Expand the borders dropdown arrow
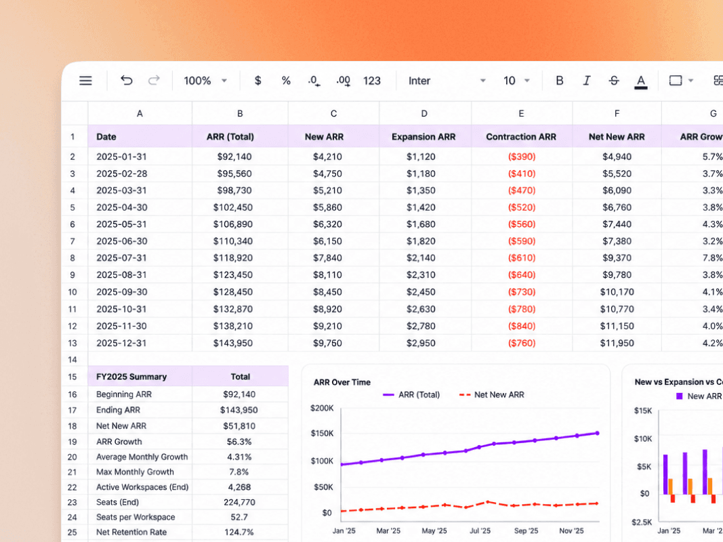Screen dimensions: 723x542 [x=690, y=81]
